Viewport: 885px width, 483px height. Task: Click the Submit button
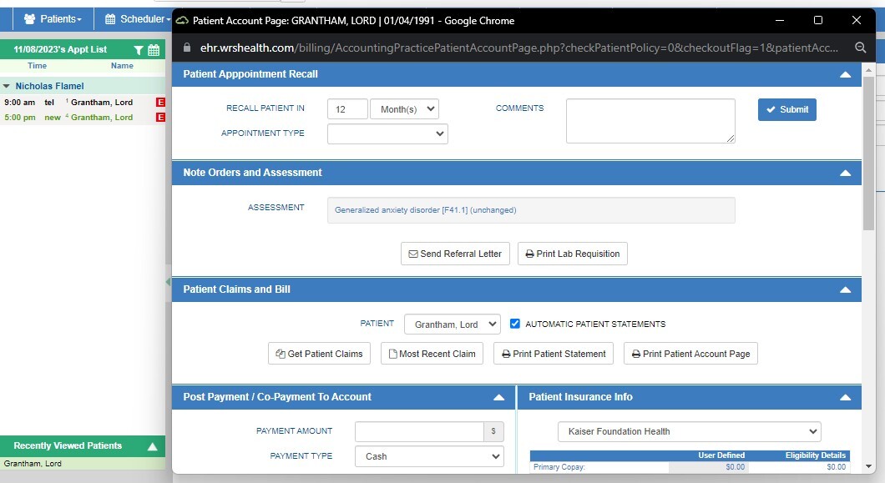[x=786, y=109]
